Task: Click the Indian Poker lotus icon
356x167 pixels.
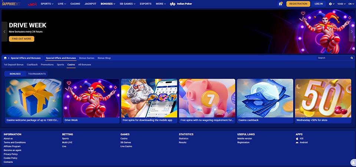Action: click(x=172, y=4)
